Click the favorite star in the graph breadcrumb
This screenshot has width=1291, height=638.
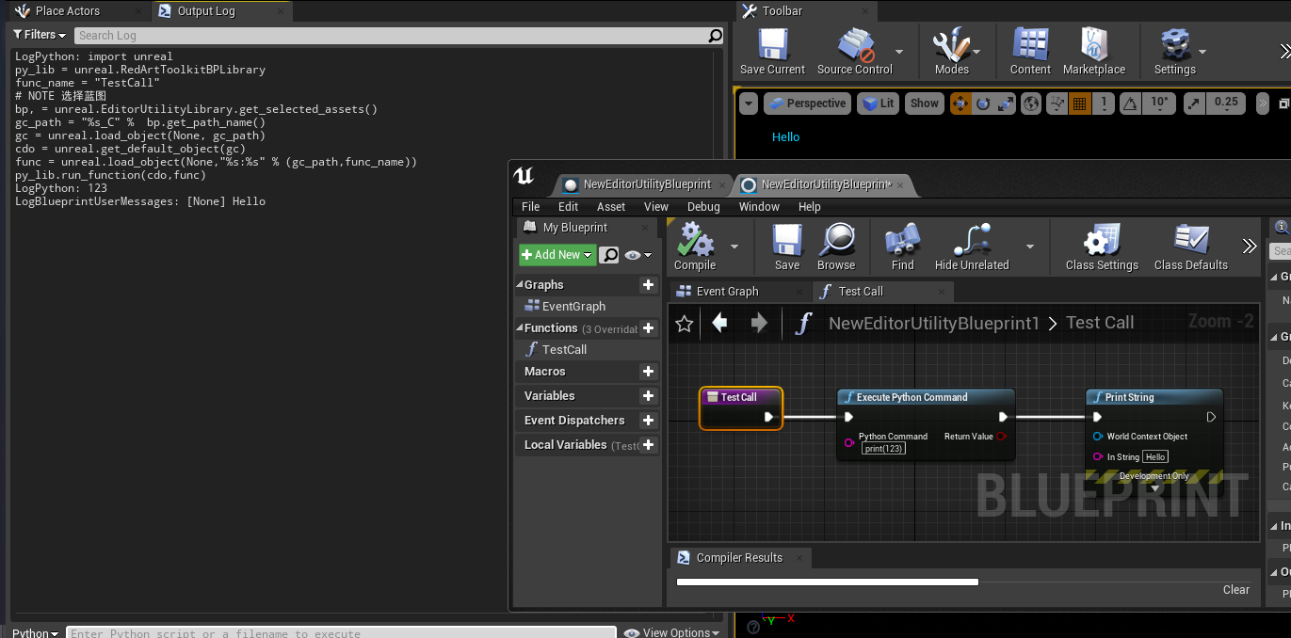click(685, 324)
